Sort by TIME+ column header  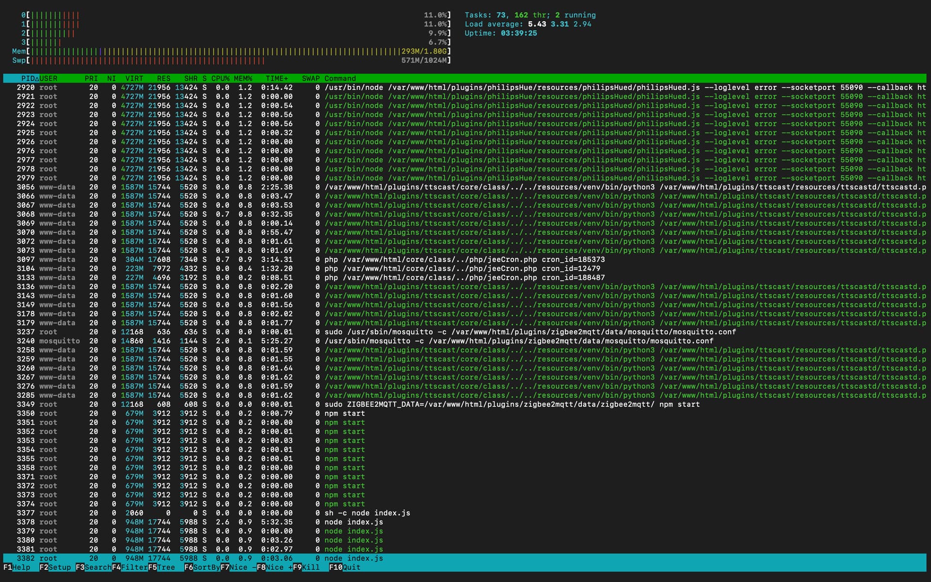(276, 78)
